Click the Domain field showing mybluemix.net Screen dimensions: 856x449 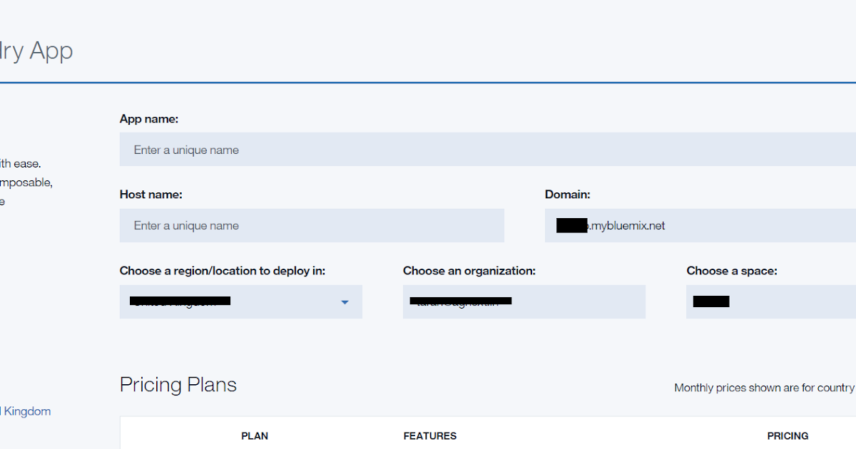tap(699, 225)
